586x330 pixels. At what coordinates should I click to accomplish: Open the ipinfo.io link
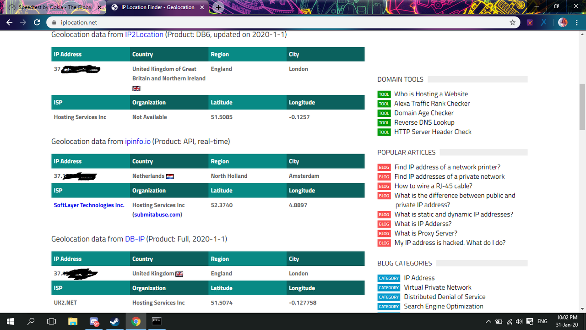pyautogui.click(x=138, y=142)
